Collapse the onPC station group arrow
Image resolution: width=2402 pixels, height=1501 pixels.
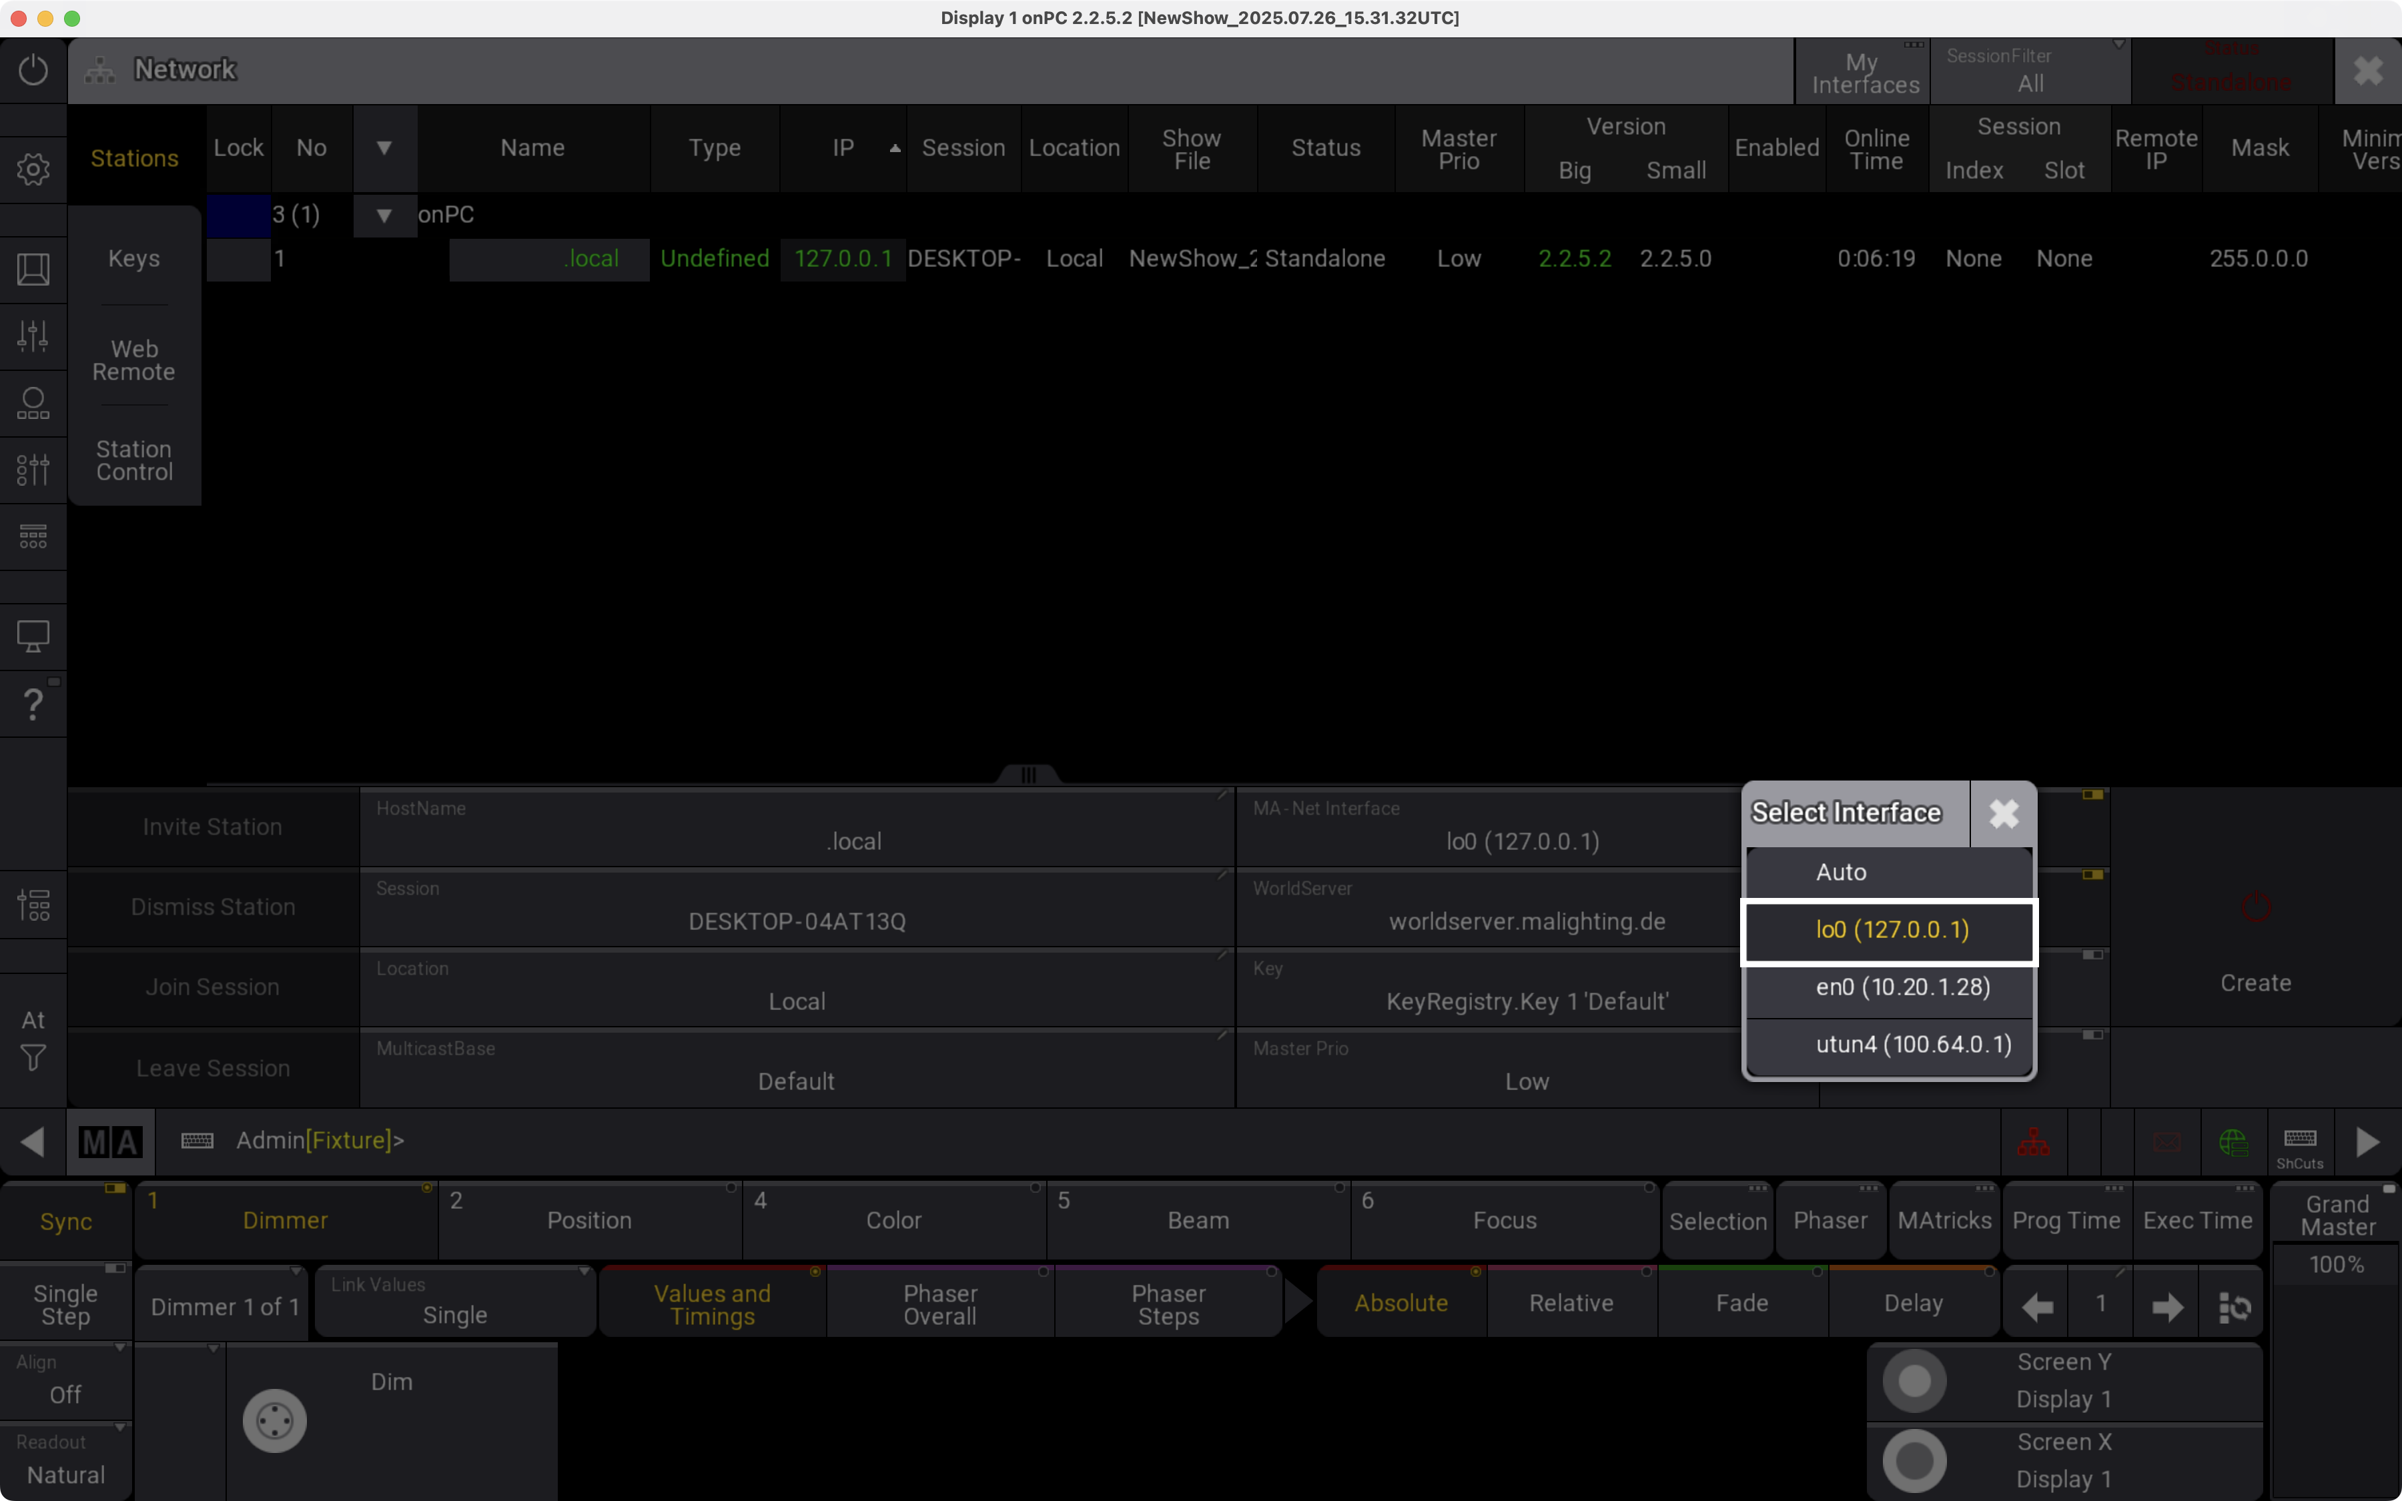tap(384, 214)
